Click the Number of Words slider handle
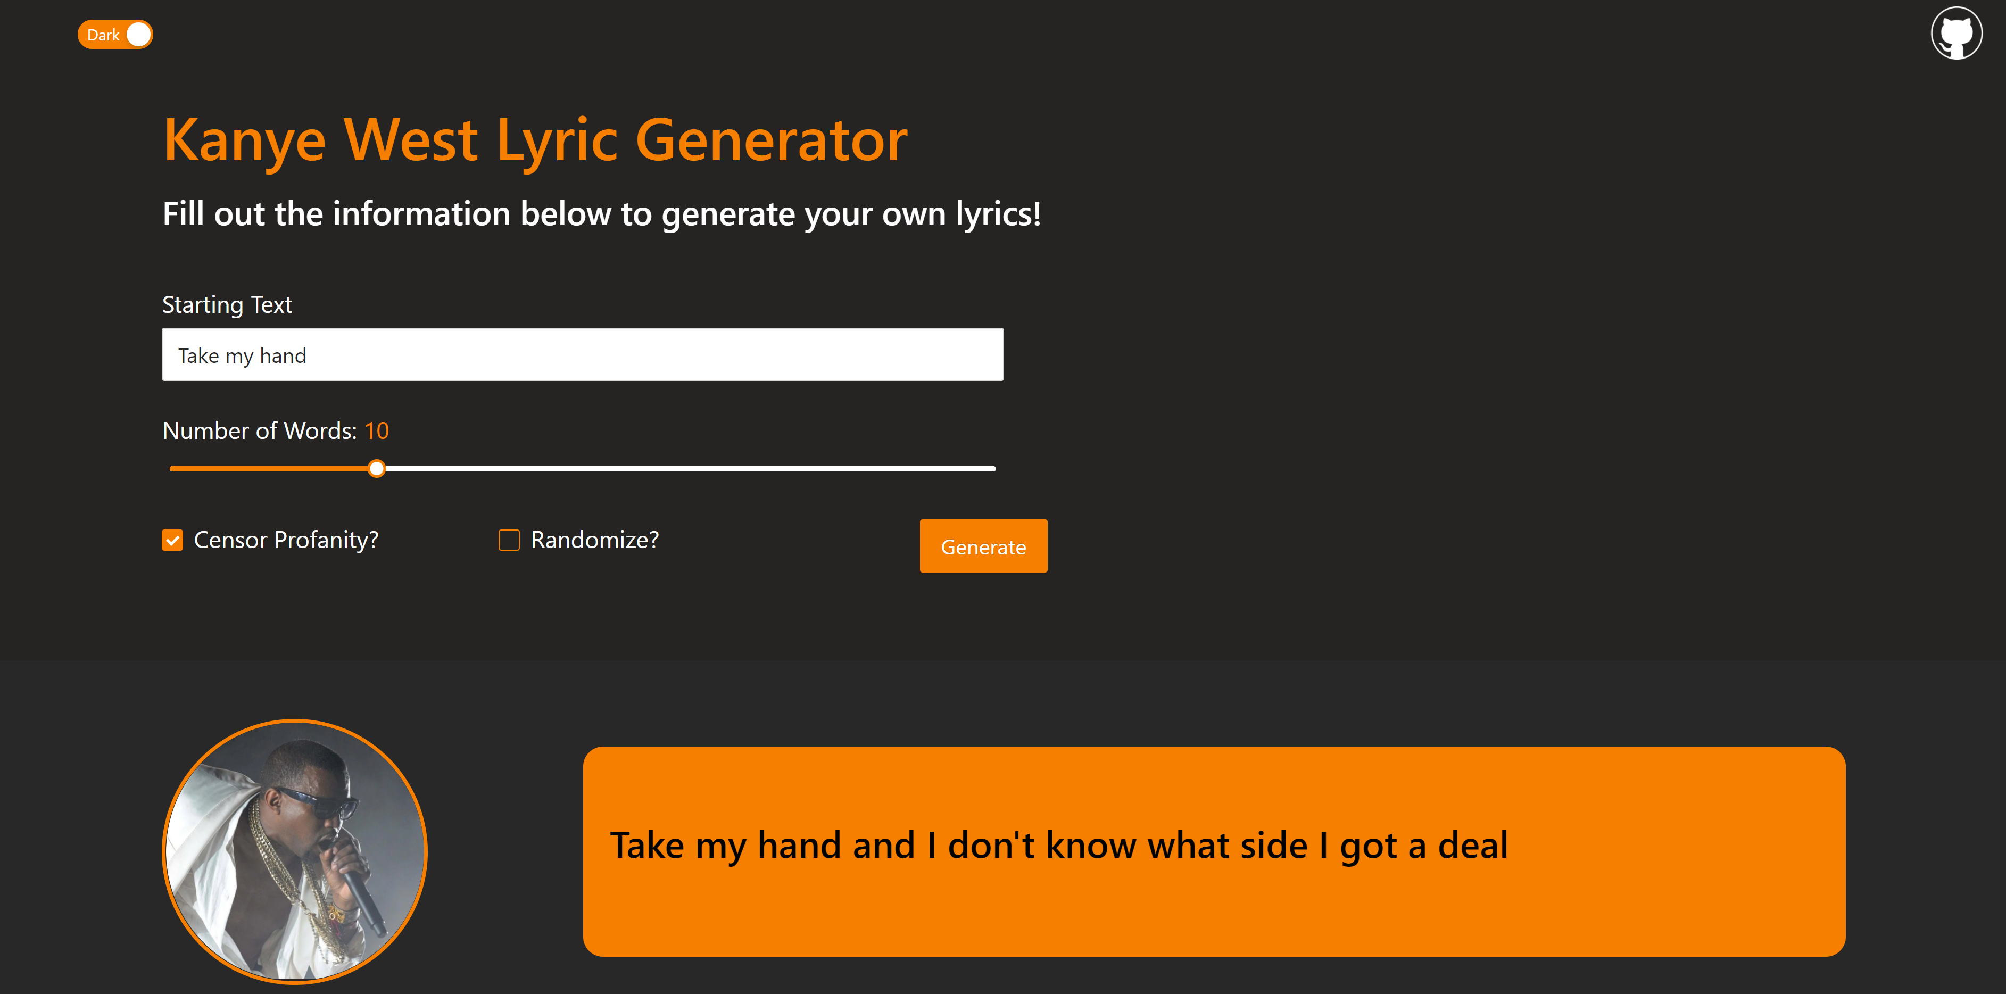This screenshot has height=994, width=2006. [377, 469]
